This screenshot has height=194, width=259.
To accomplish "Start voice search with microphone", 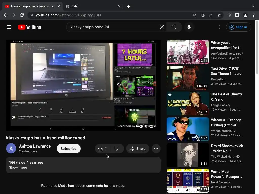I will click(189, 27).
